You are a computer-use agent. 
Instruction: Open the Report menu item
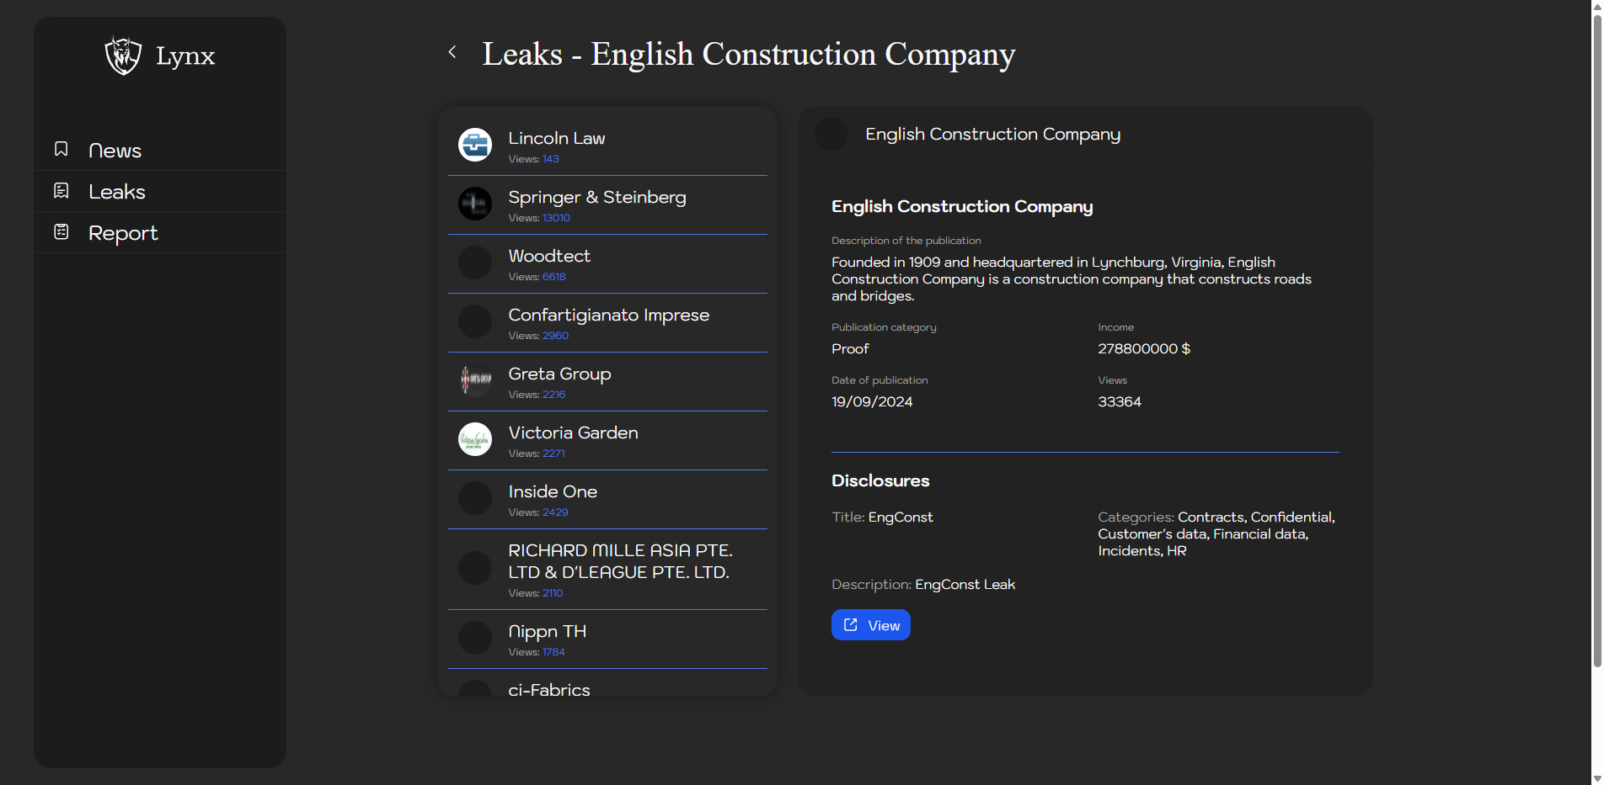123,233
